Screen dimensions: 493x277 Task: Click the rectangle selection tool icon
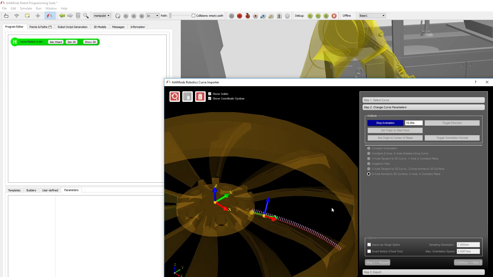(x=27, y=16)
